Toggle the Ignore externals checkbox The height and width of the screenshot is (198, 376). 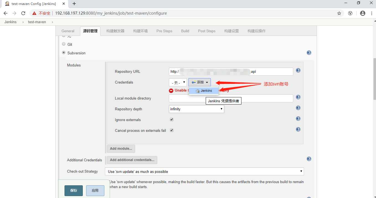click(x=172, y=120)
